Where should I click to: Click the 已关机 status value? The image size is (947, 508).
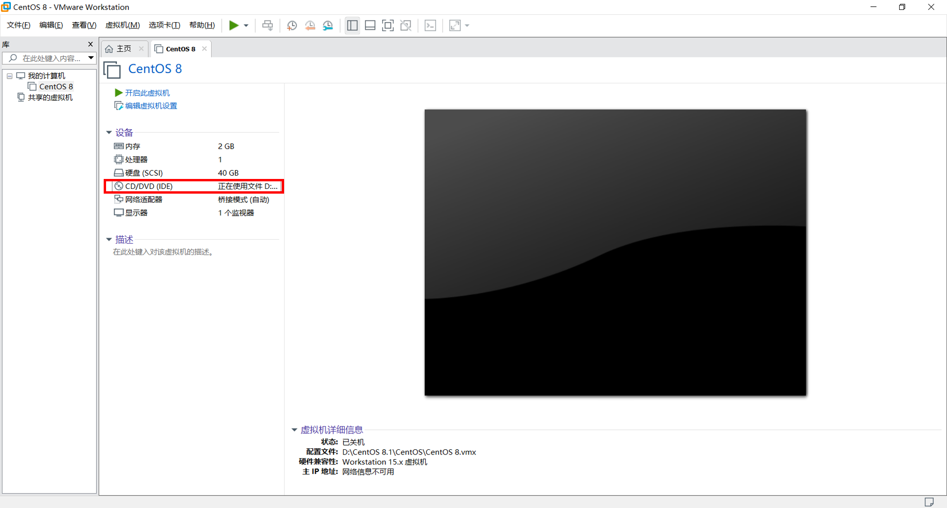[353, 442]
